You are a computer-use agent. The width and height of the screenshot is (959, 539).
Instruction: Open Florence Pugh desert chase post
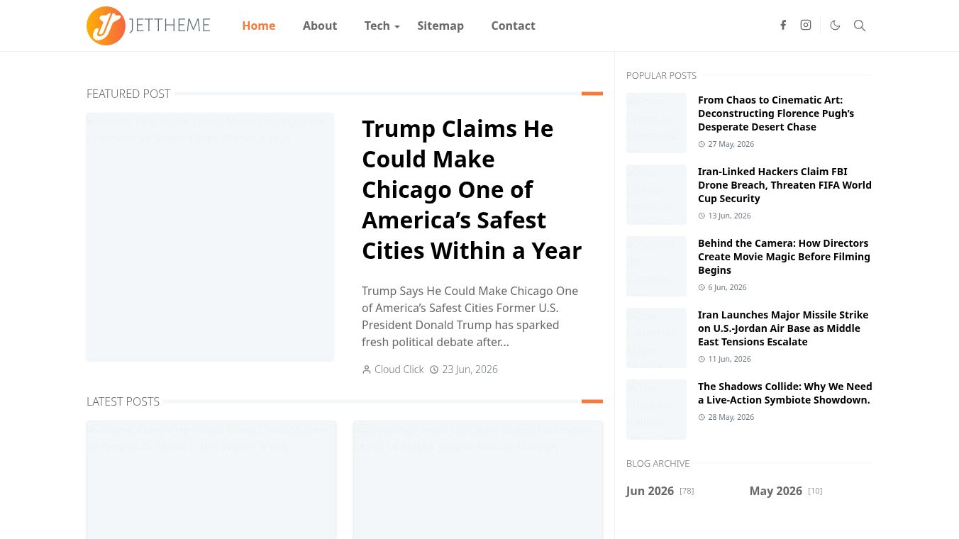776,113
